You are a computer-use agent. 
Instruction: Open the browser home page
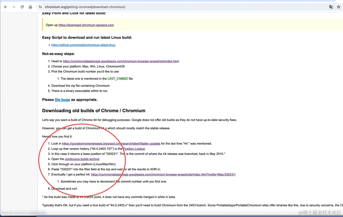(x=31, y=7)
